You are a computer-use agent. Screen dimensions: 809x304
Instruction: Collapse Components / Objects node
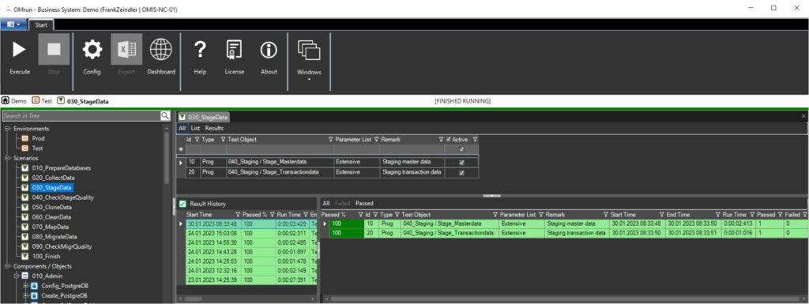tap(7, 266)
